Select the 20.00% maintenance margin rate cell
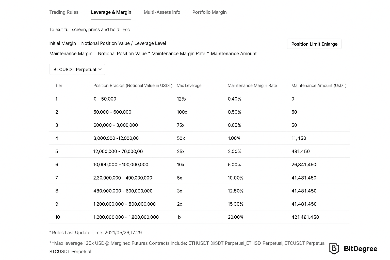 (235, 217)
